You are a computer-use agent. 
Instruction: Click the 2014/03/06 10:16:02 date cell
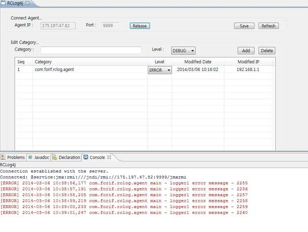click(198, 70)
